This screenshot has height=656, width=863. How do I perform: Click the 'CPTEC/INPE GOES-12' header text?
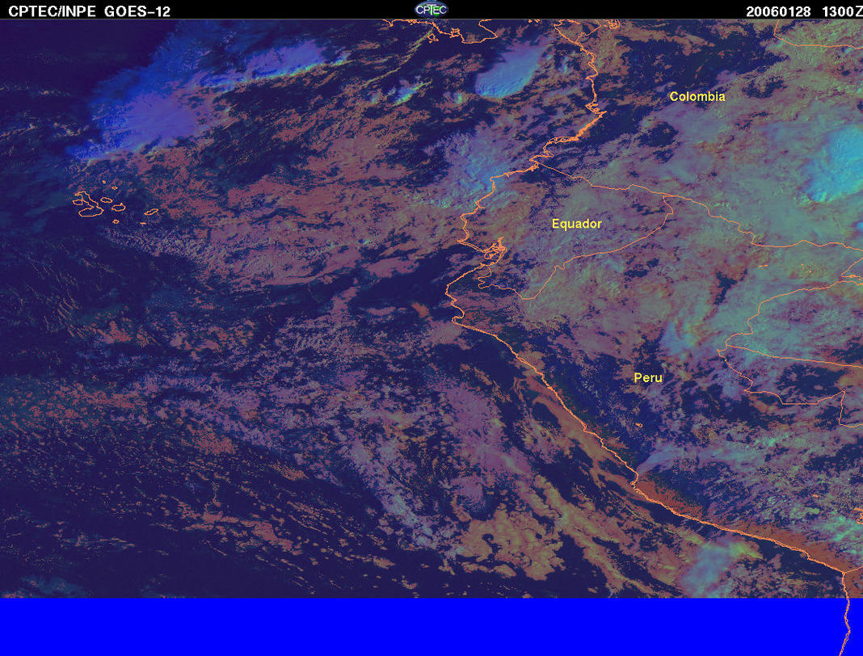point(89,11)
